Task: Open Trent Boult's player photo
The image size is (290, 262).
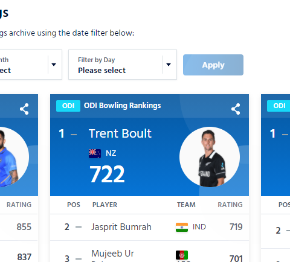Action: 210,157
